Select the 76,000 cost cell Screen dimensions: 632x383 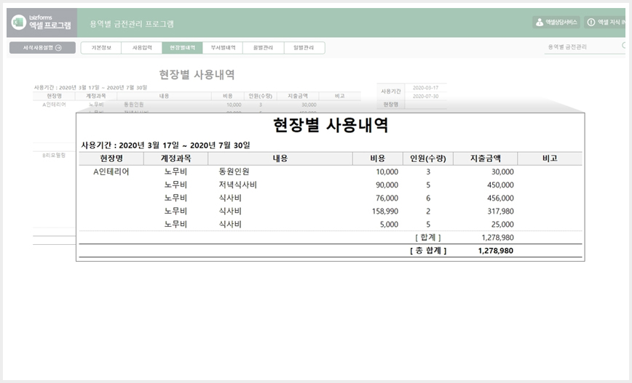(387, 198)
